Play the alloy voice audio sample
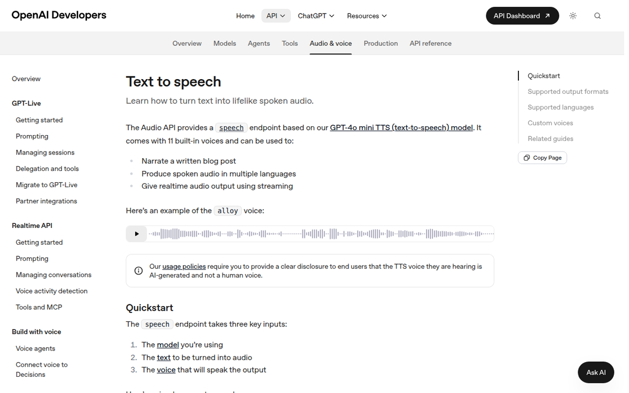Image resolution: width=629 pixels, height=393 pixels. [x=136, y=234]
